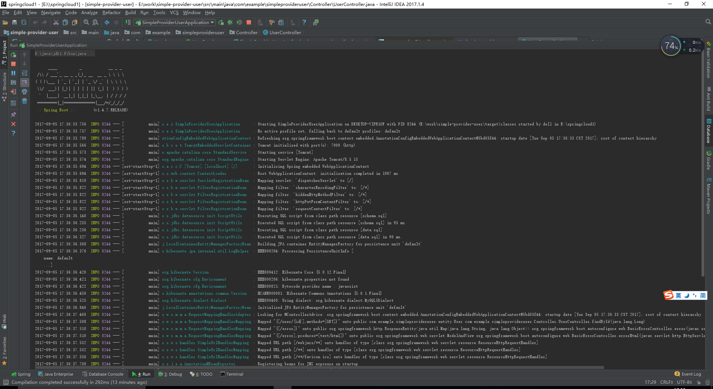The width and height of the screenshot is (713, 389).
Task: Change line separator CRLF in status bar
Action: coord(666,382)
